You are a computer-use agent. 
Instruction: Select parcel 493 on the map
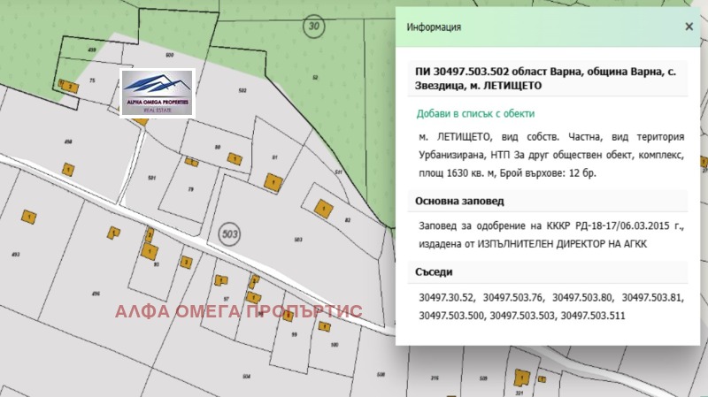(x=16, y=255)
